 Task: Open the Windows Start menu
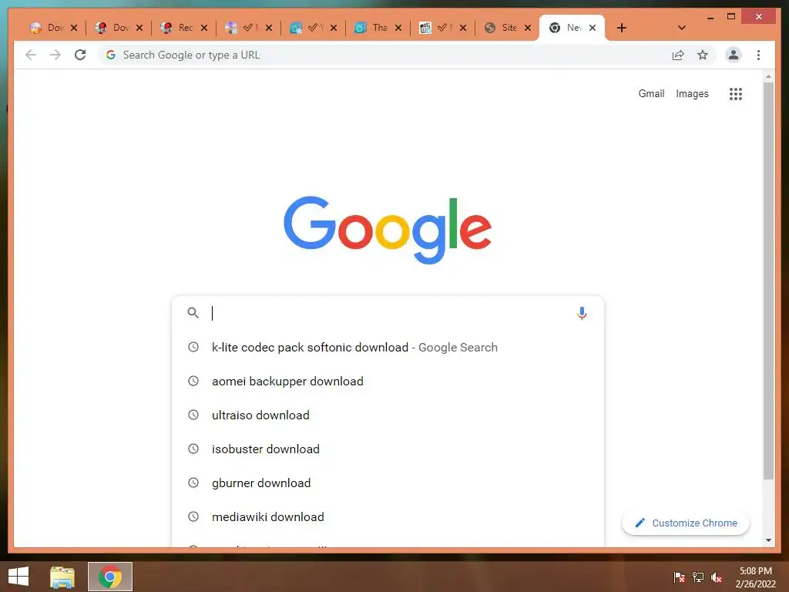18,577
